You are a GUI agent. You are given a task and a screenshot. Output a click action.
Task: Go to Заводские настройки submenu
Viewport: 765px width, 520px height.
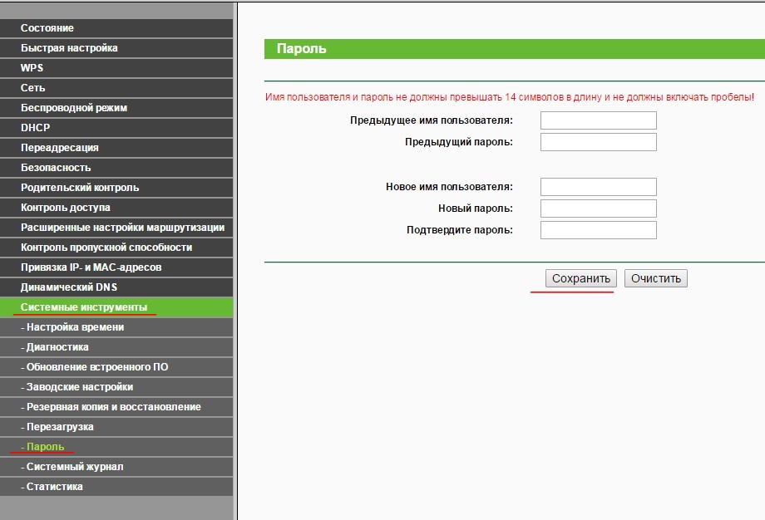point(116,387)
